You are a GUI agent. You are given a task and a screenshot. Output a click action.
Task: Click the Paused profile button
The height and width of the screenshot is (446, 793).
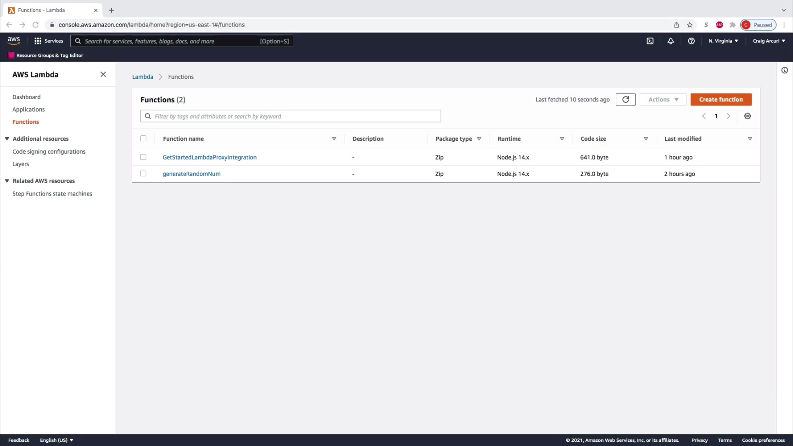click(758, 25)
